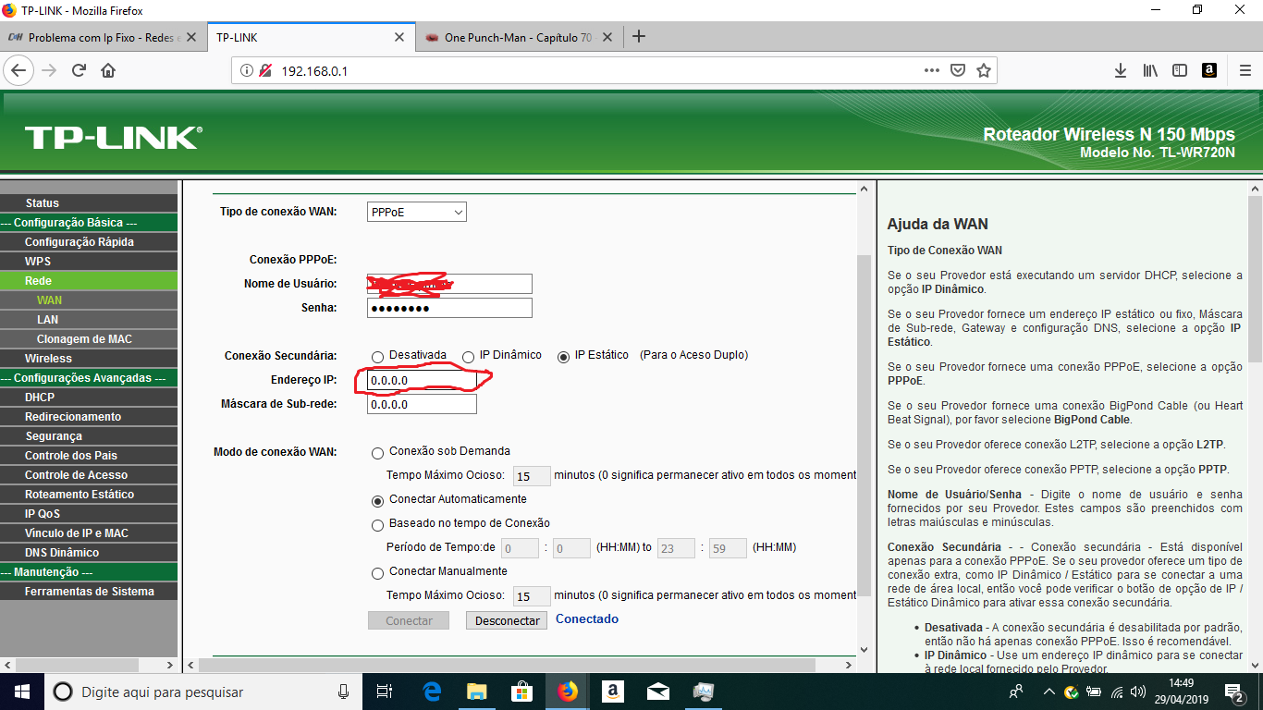The width and height of the screenshot is (1263, 710).
Task: Open page actions three-dot menu in address bar
Action: point(932,70)
